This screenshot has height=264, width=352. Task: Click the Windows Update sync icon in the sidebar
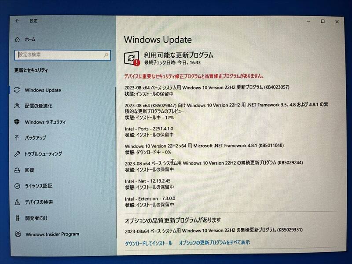pos(17,90)
